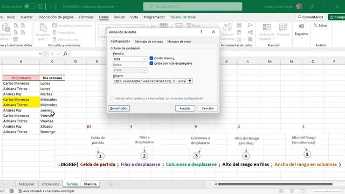Switch to Mensaje de entrada tab
This screenshot has width=345, height=194.
(x=149, y=41)
